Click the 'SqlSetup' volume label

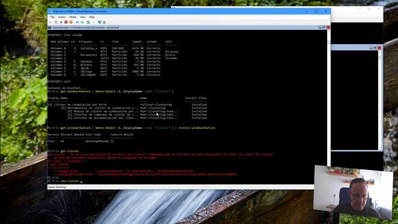coord(88,49)
